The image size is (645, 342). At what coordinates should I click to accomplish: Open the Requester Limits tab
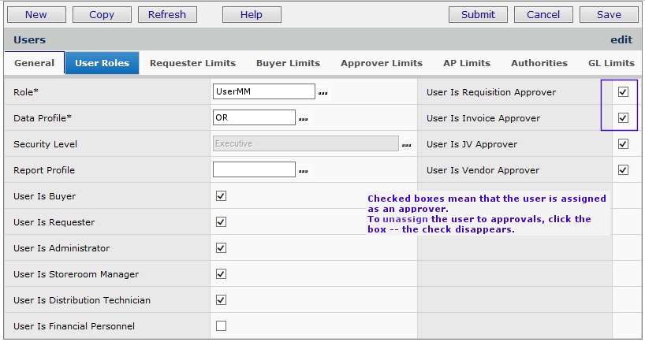[192, 63]
